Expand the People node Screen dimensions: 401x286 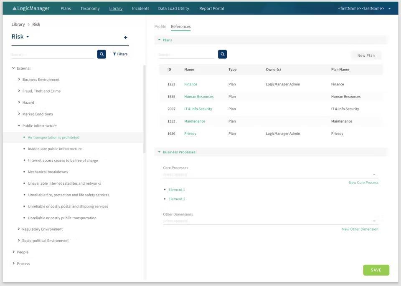click(x=13, y=252)
